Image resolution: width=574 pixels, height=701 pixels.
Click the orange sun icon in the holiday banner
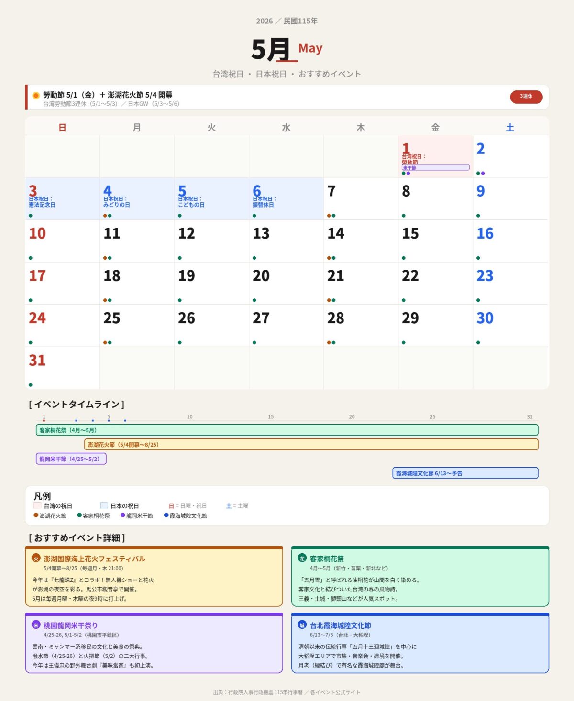coord(36,95)
